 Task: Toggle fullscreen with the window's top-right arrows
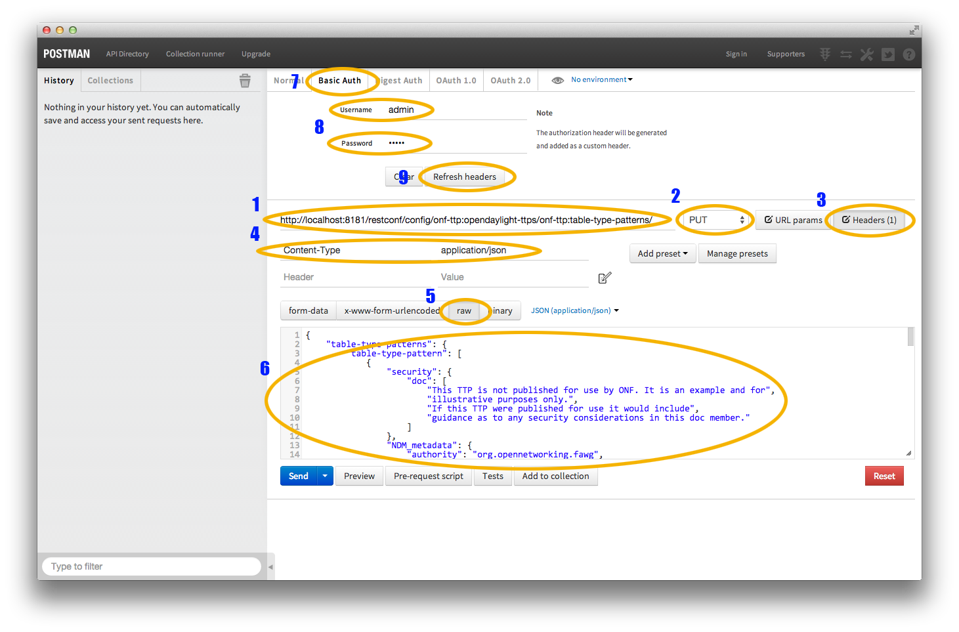coord(914,30)
